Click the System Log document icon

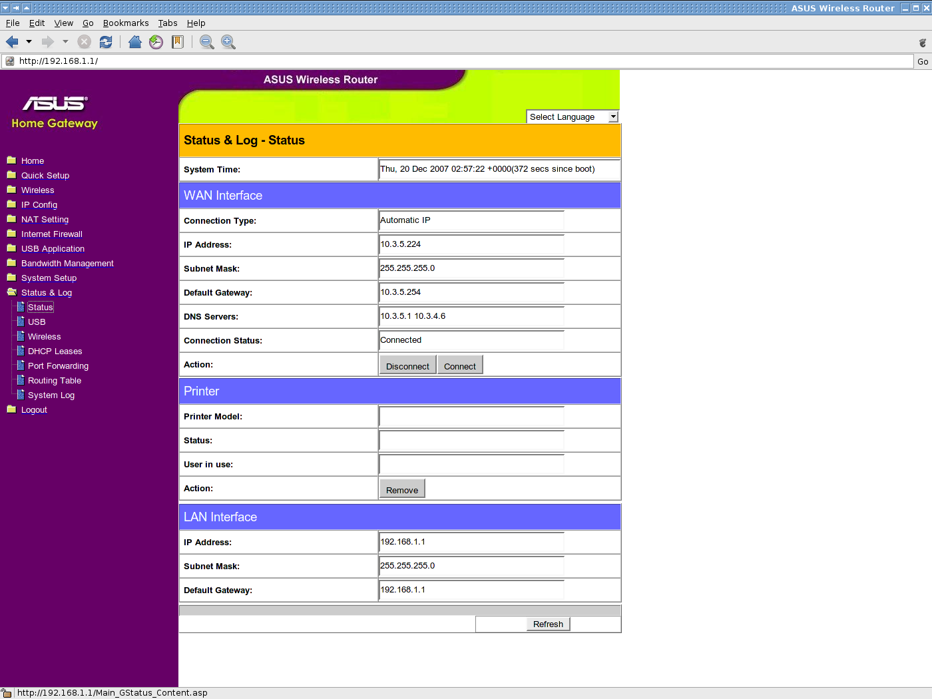tap(21, 394)
